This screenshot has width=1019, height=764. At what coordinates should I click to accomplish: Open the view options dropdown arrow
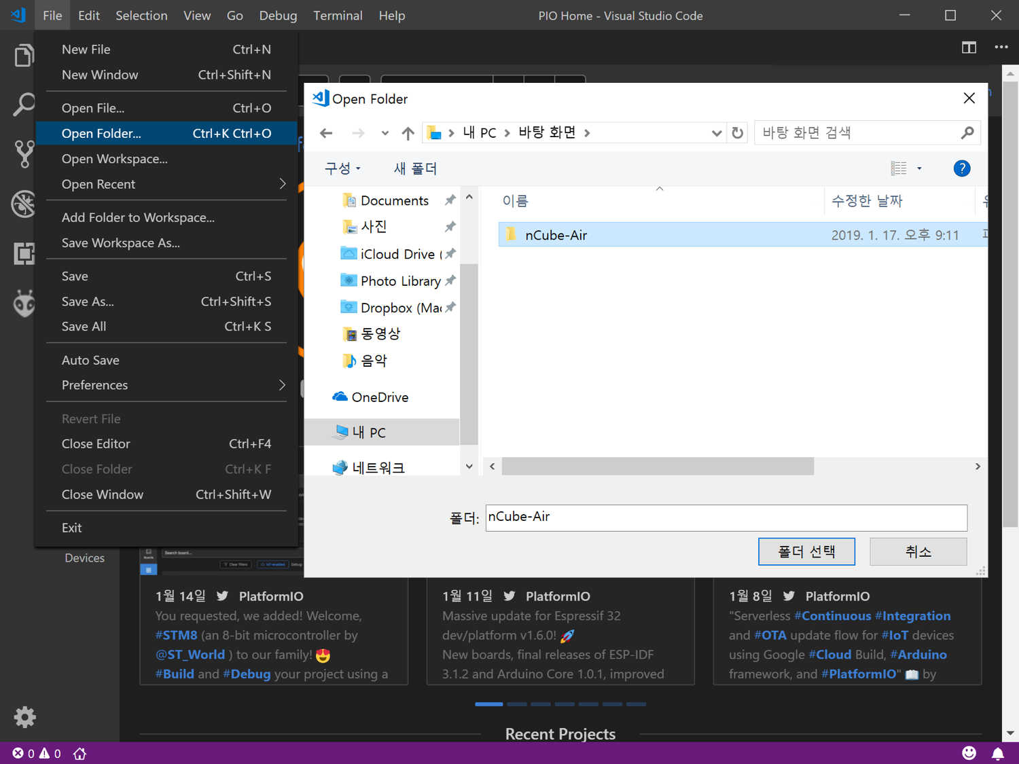click(x=919, y=168)
